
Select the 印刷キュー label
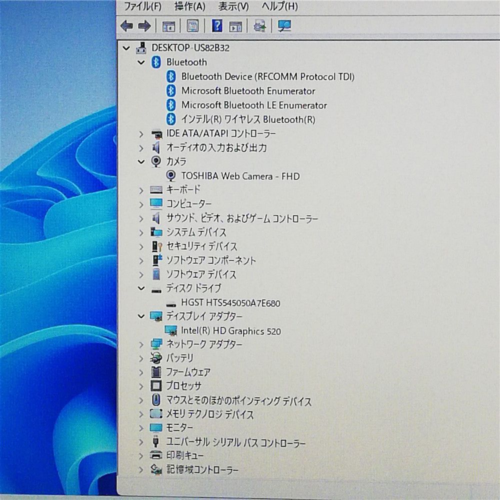coord(184,455)
